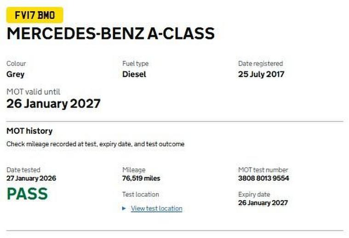Click the 27 January 2026 tested date
The height and width of the screenshot is (238, 349).
[31, 178]
